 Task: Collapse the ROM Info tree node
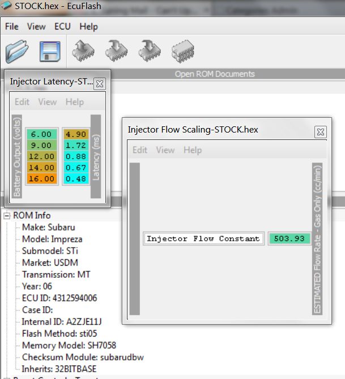(7, 216)
